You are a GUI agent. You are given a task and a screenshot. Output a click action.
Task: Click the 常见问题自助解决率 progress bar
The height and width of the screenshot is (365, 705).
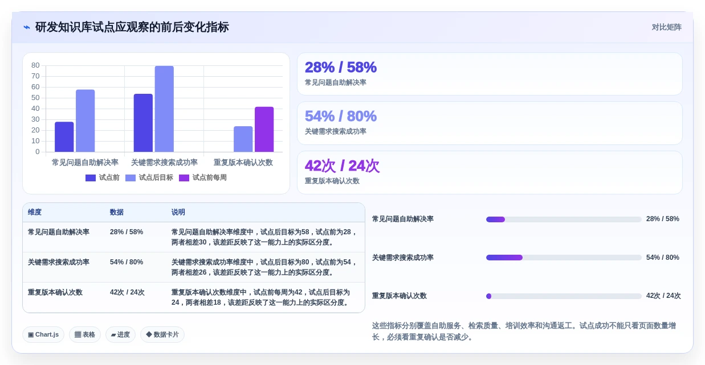[564, 219]
